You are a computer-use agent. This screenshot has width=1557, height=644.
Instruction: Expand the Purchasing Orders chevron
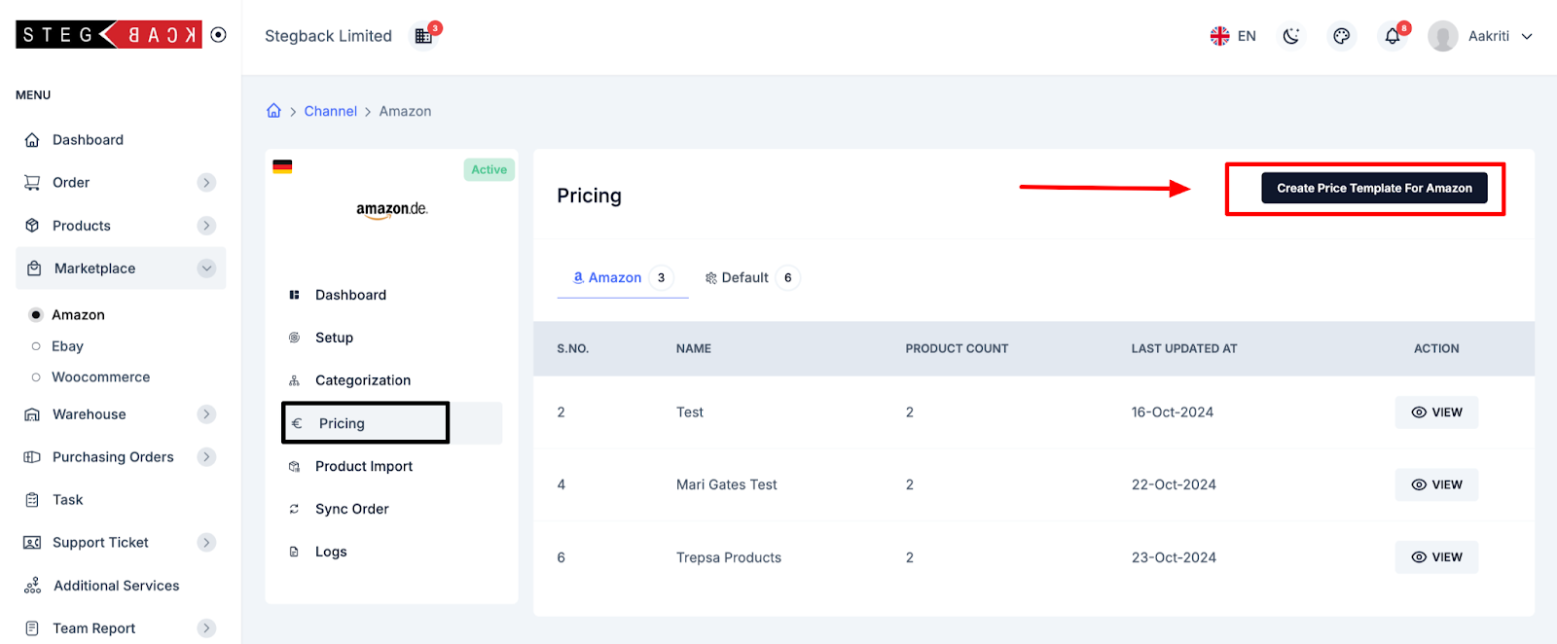(206, 457)
